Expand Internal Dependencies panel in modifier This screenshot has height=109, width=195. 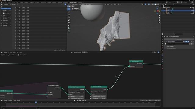pos(171,48)
